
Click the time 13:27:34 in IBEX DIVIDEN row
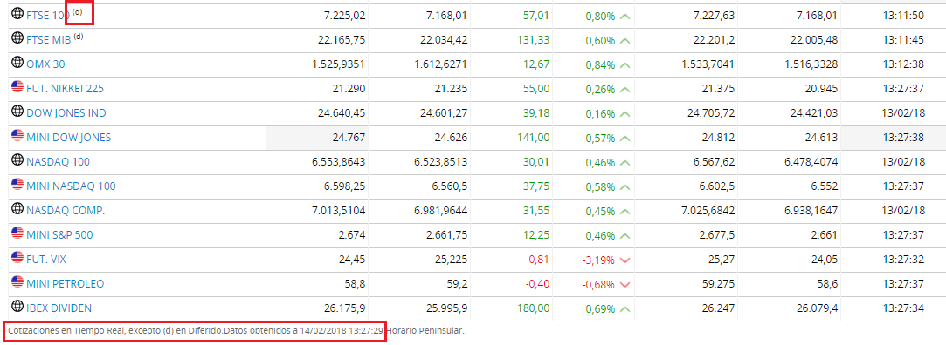pos(903,308)
